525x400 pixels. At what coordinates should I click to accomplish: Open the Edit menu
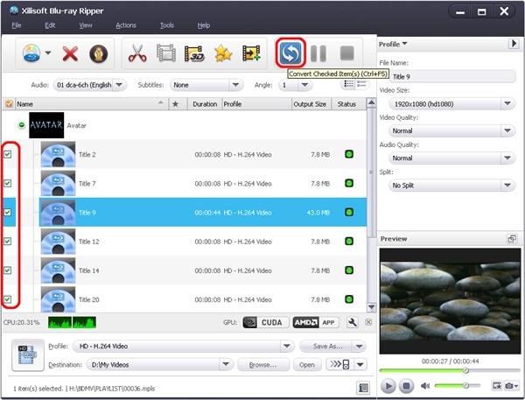[x=50, y=25]
